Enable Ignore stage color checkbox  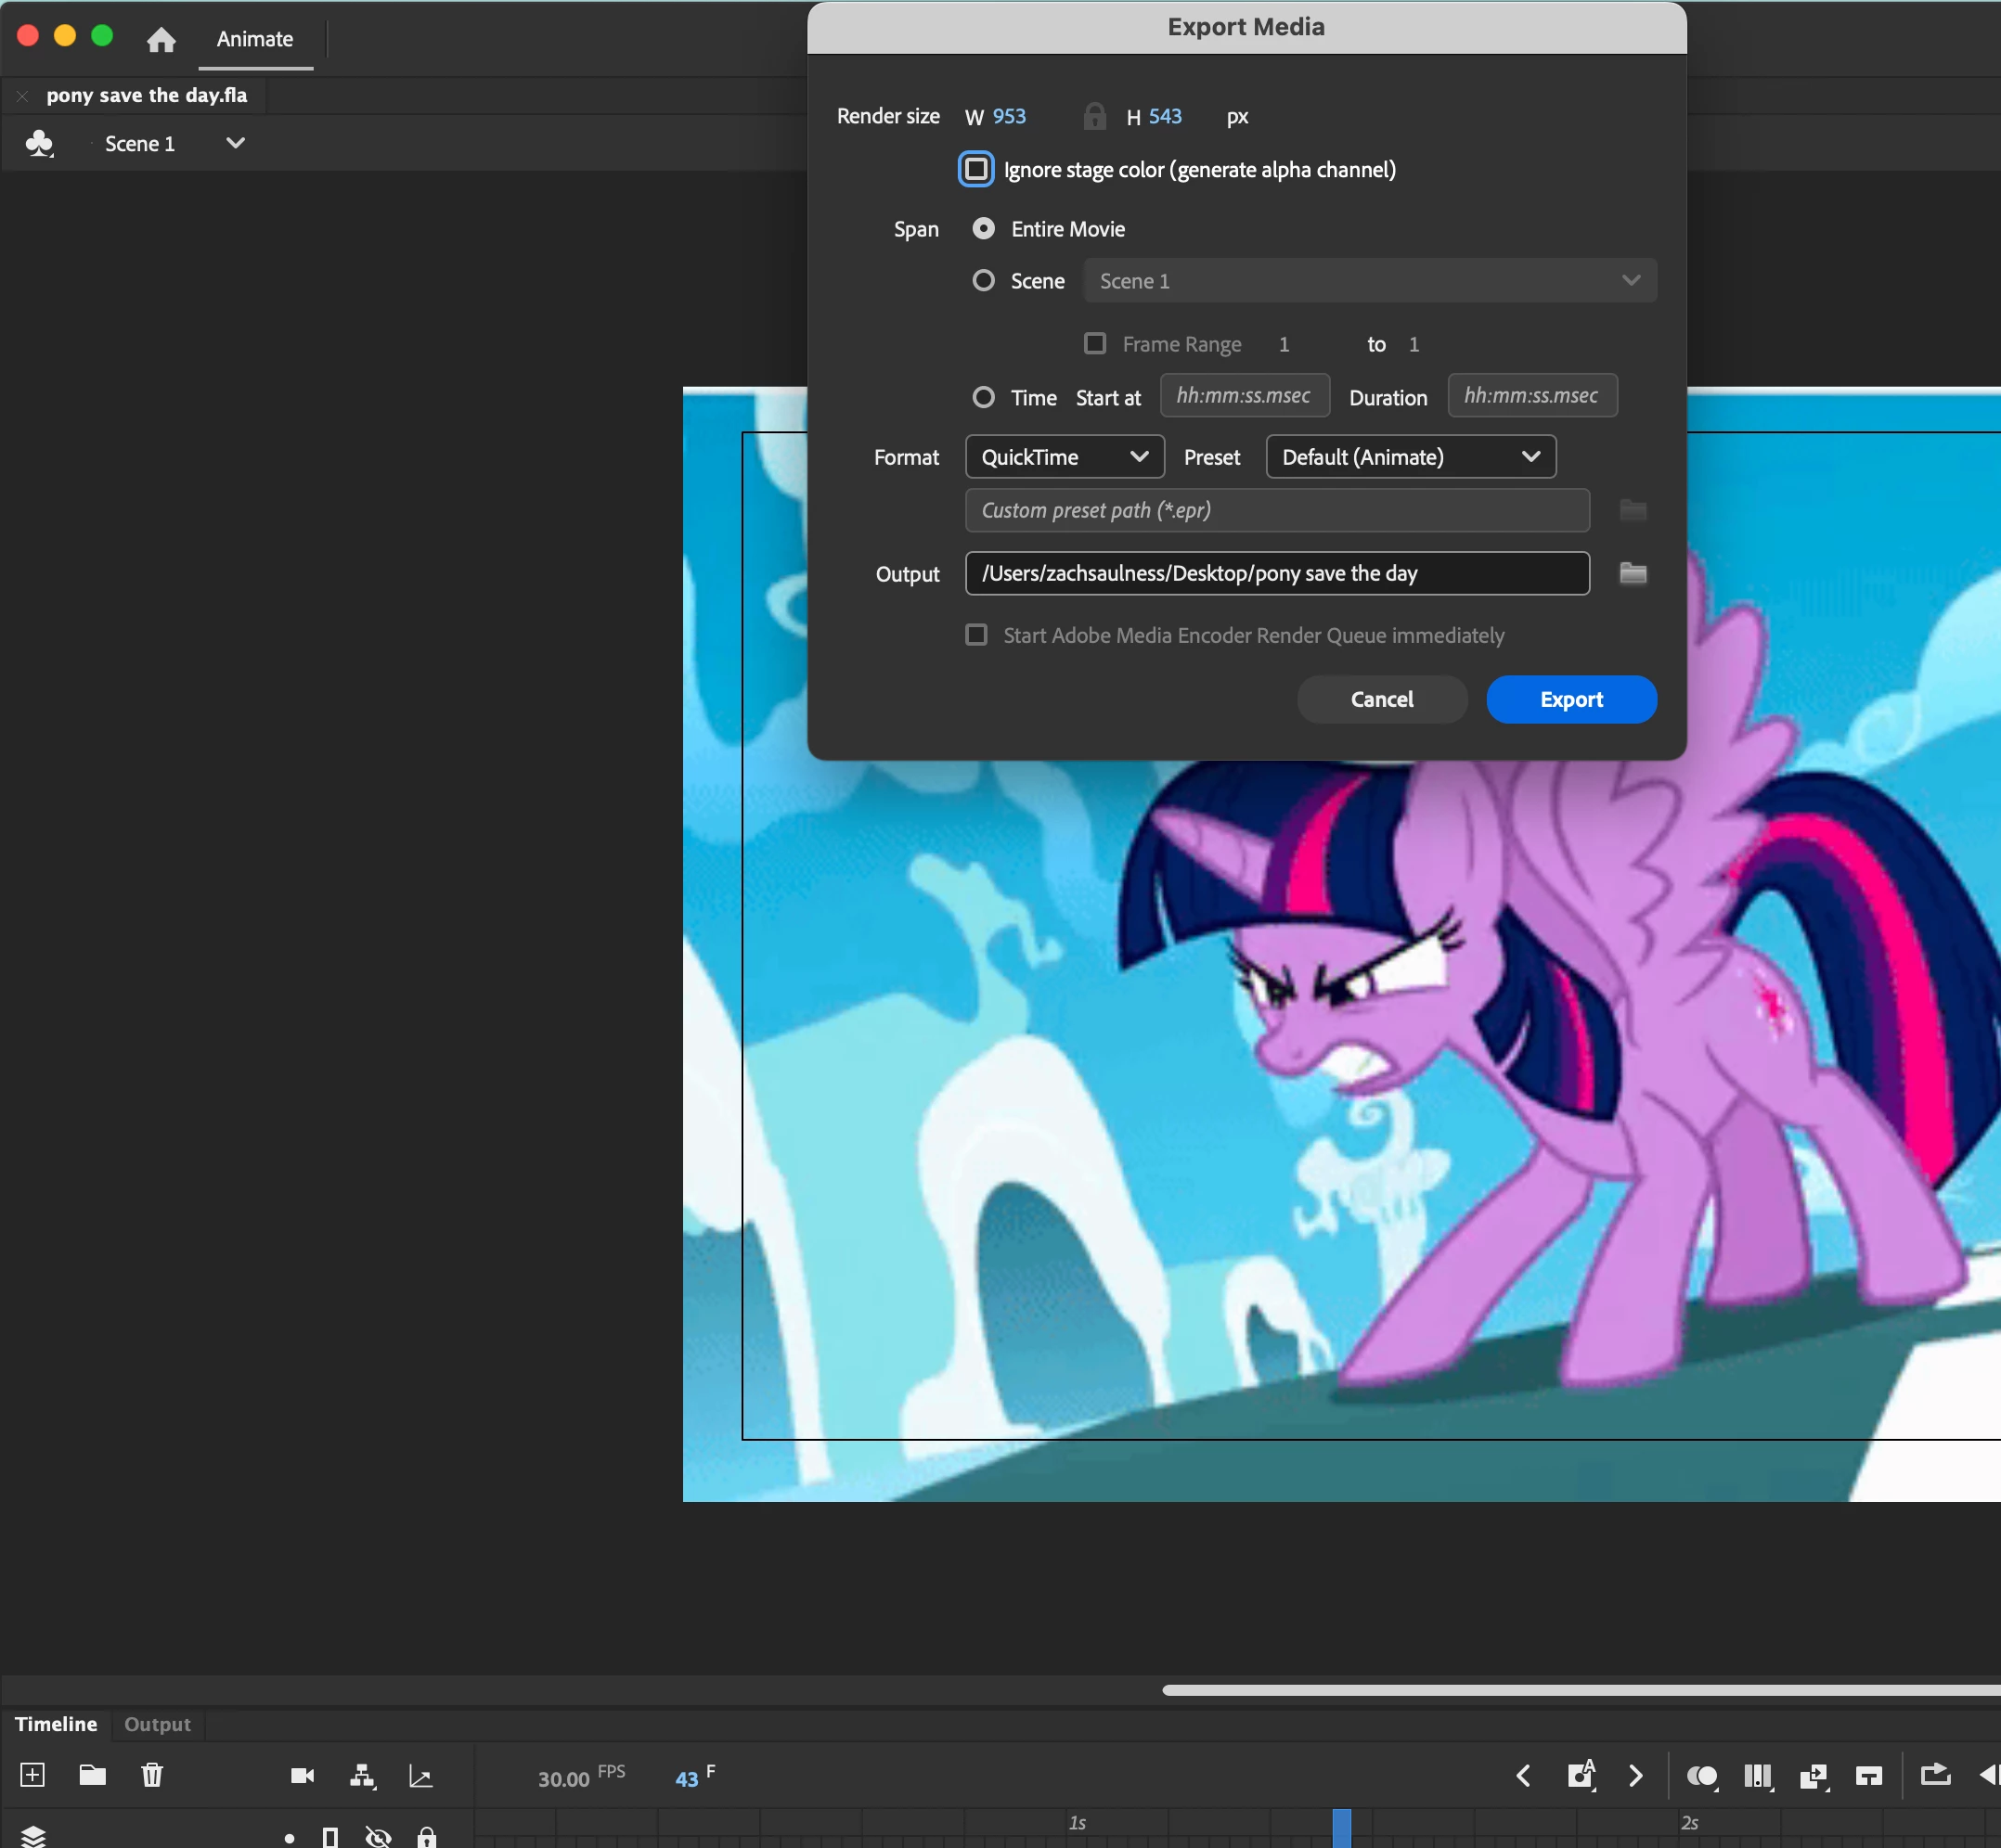(x=975, y=169)
